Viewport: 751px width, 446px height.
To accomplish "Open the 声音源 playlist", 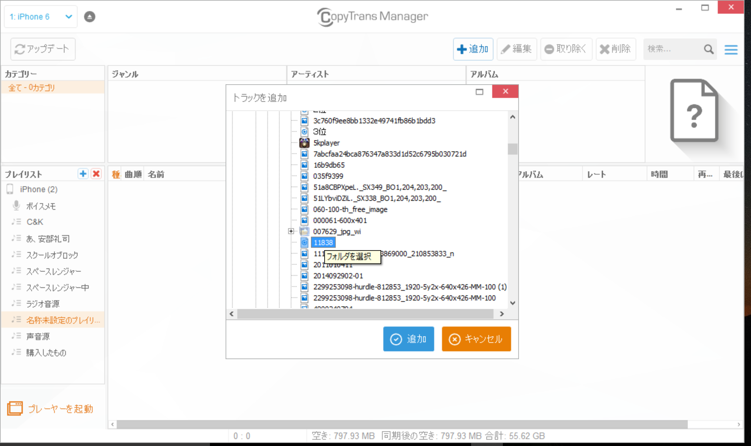I will point(38,336).
